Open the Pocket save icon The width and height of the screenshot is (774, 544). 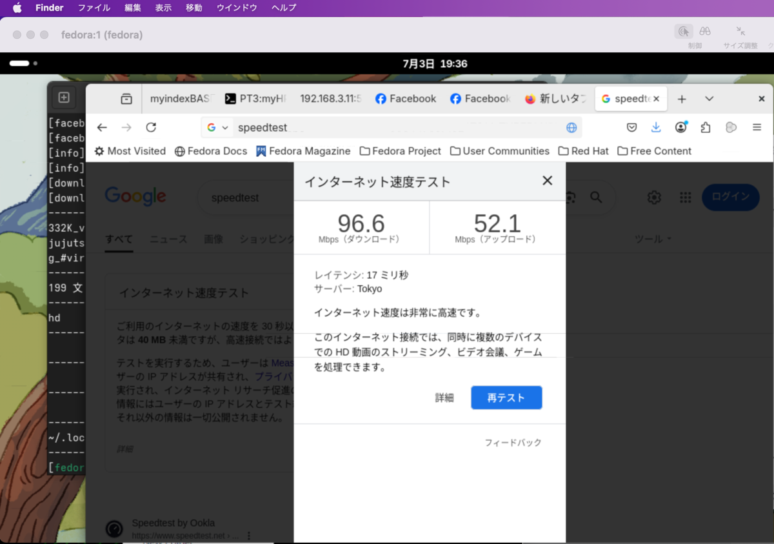(x=632, y=127)
